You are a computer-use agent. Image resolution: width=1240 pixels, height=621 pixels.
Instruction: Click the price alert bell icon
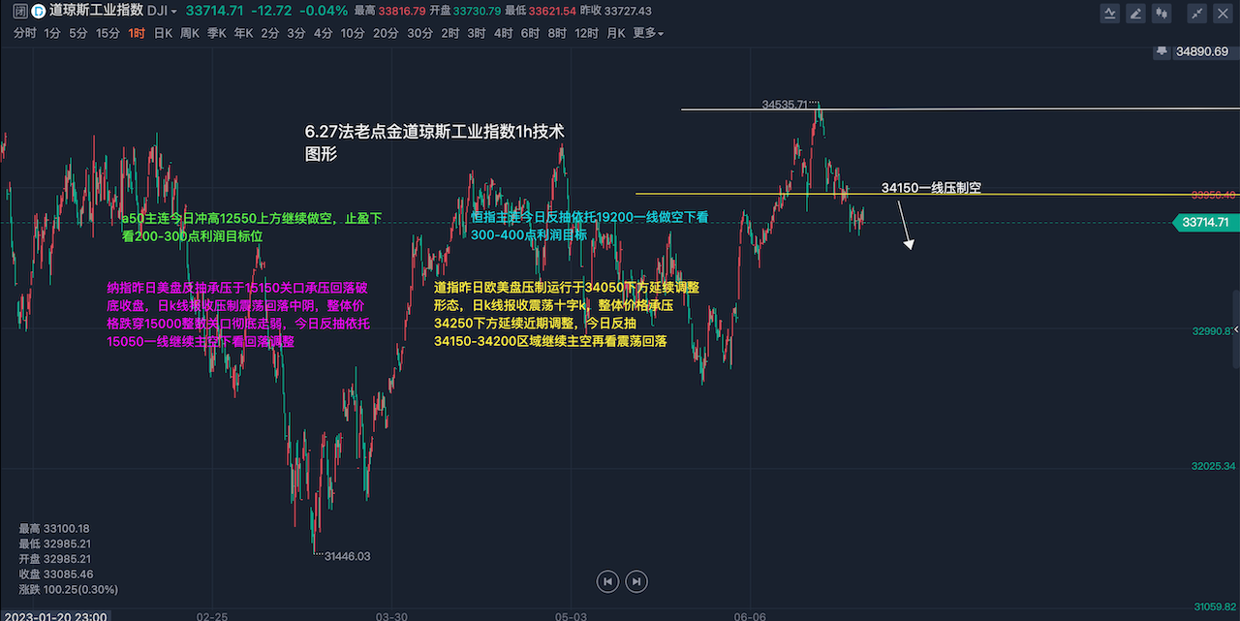click(1161, 50)
